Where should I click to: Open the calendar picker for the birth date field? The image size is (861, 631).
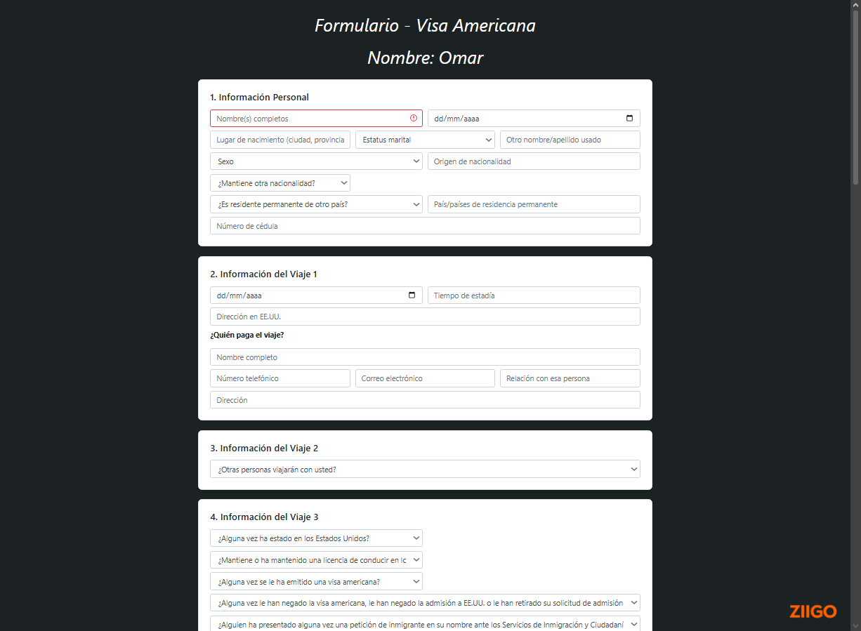[629, 118]
